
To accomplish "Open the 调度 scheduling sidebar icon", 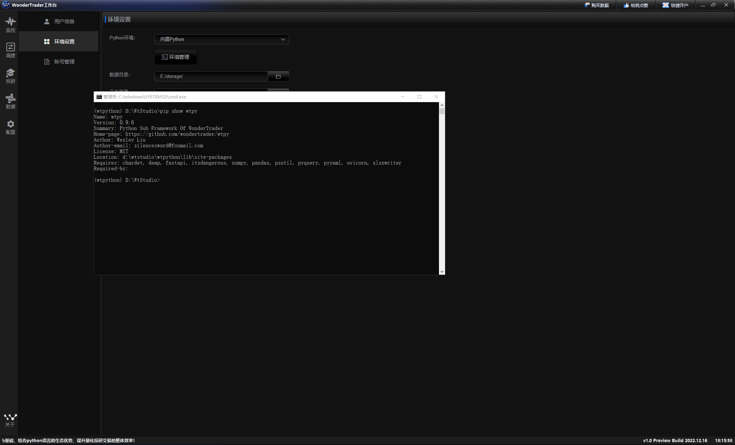I will pos(10,50).
